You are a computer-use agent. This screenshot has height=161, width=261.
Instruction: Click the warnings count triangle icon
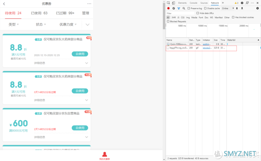pos(236,3)
